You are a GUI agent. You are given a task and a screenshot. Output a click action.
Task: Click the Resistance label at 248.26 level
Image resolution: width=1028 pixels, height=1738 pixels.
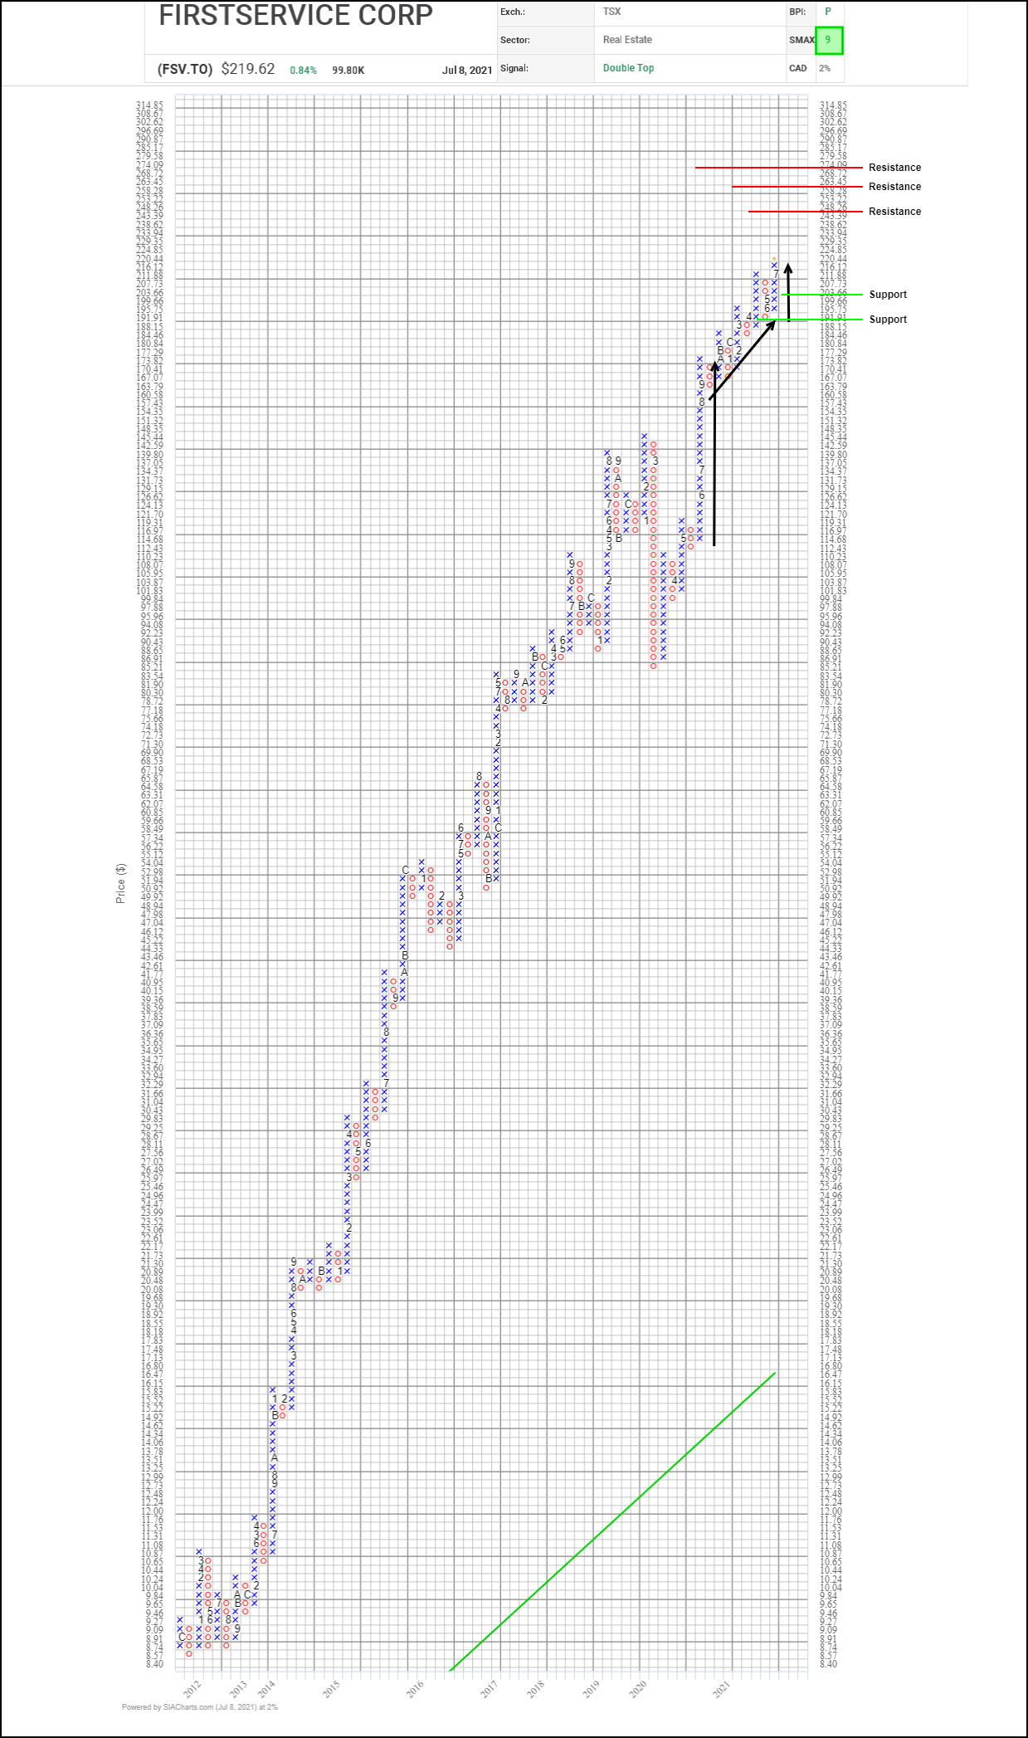pyautogui.click(x=894, y=212)
